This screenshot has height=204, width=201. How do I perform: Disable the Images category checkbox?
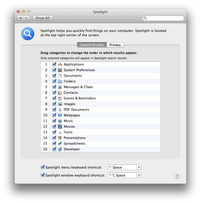pos(54,104)
